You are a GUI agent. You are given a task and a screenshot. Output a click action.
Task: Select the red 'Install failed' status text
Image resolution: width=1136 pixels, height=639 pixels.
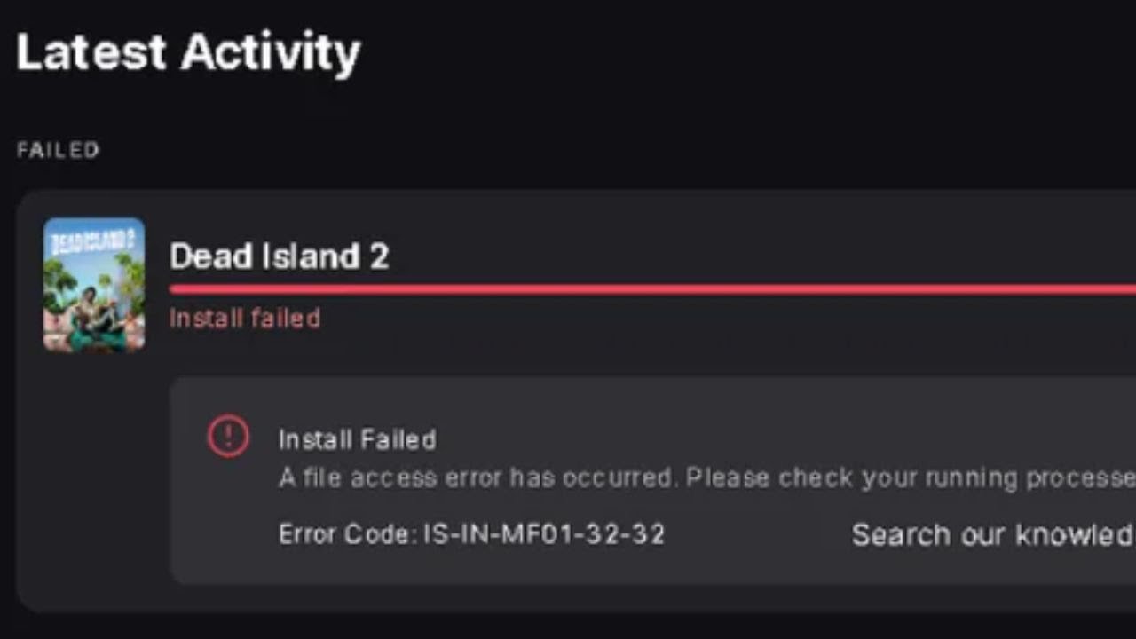245,318
